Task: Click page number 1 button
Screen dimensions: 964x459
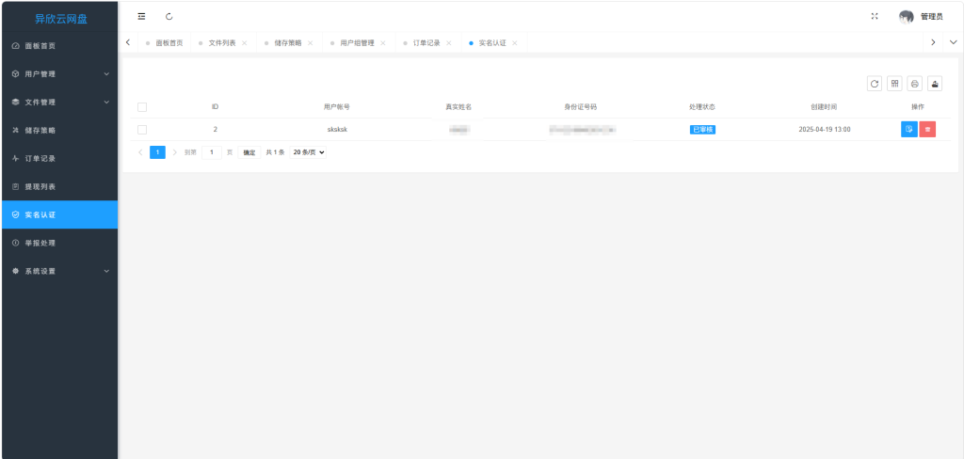Action: [x=157, y=152]
